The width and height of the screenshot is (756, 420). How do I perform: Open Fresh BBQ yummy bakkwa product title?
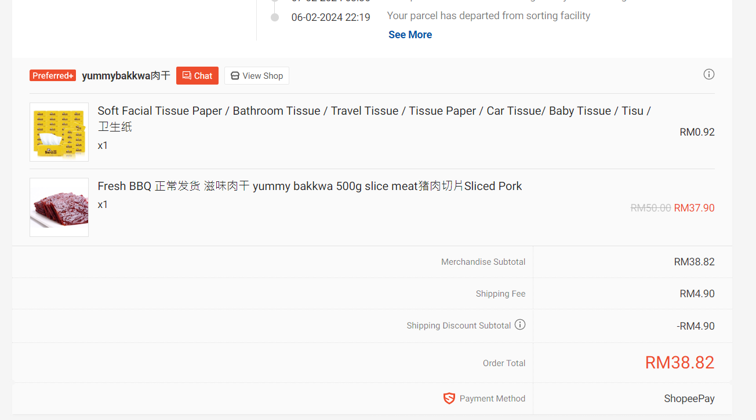click(310, 186)
